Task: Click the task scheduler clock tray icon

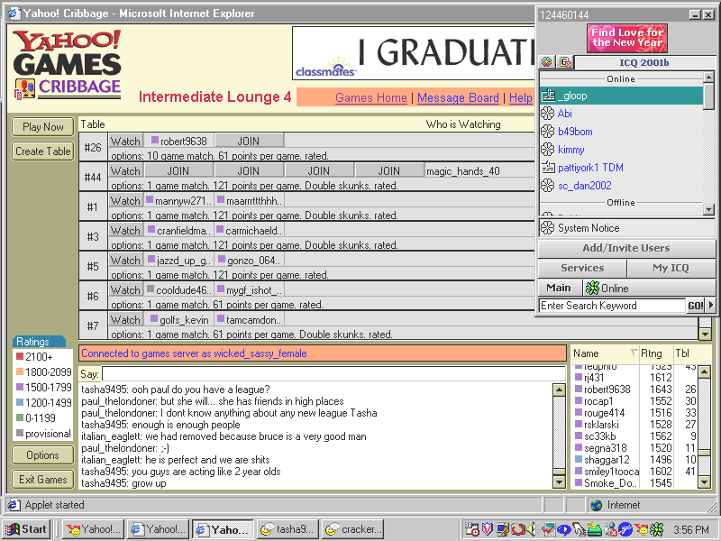Action: pos(471,529)
